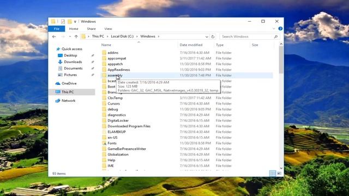This screenshot has width=349, height=196.
Task: Open Pictures in the navigation pane
Action: click(70, 75)
